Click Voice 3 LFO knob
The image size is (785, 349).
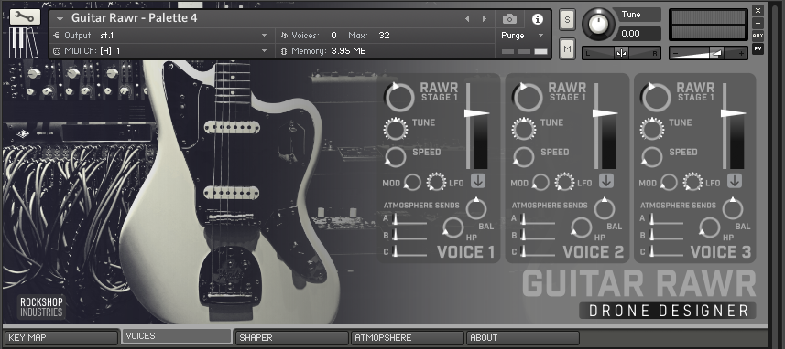692,182
